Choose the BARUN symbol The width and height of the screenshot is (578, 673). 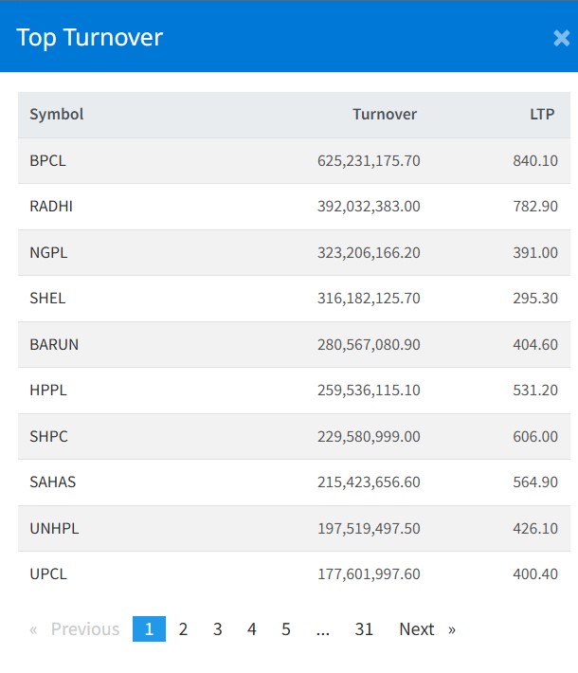(54, 345)
